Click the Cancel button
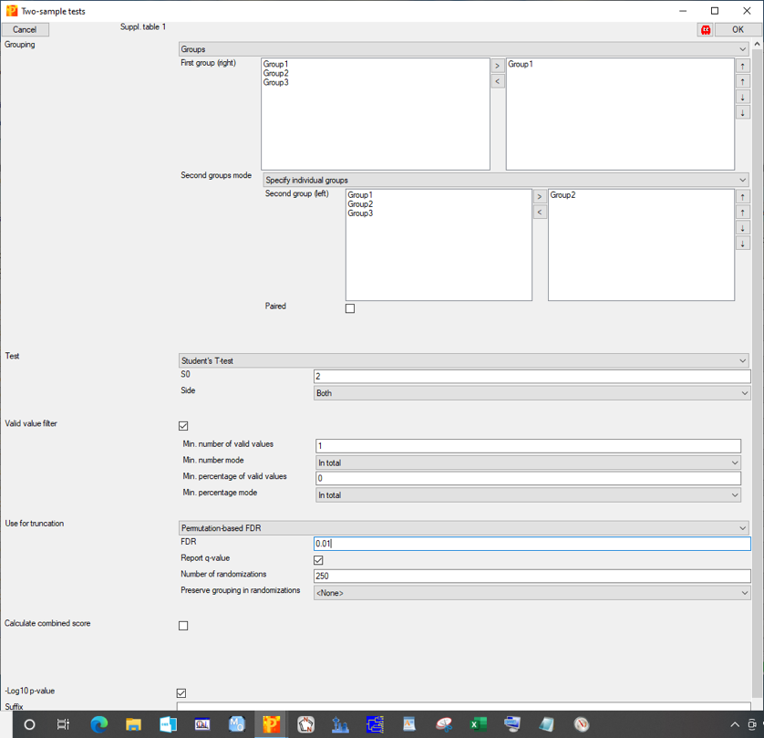Image resolution: width=764 pixels, height=738 pixels. (x=25, y=29)
